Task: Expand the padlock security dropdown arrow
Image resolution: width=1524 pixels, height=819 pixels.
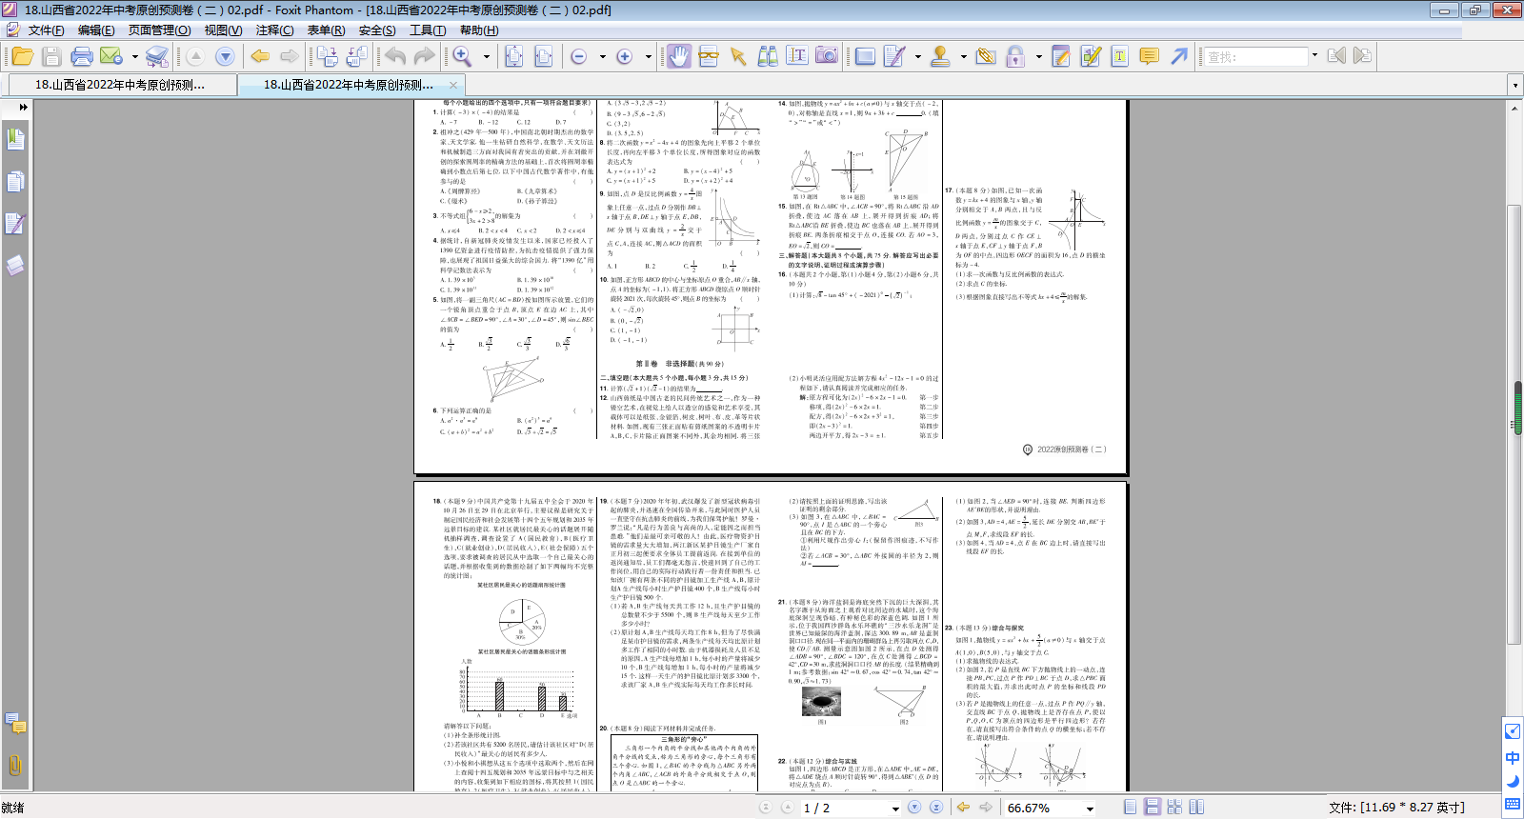Action: [1038, 57]
